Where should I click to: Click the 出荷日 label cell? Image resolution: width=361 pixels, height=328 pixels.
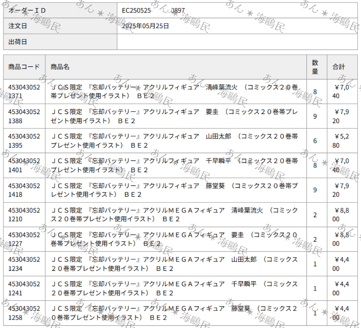60,42
